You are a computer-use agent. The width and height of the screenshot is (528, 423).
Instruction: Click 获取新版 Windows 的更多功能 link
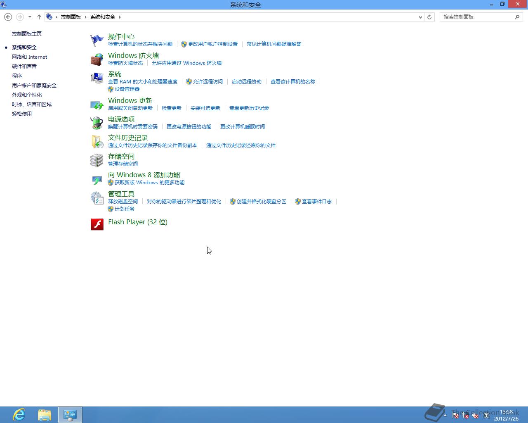149,183
